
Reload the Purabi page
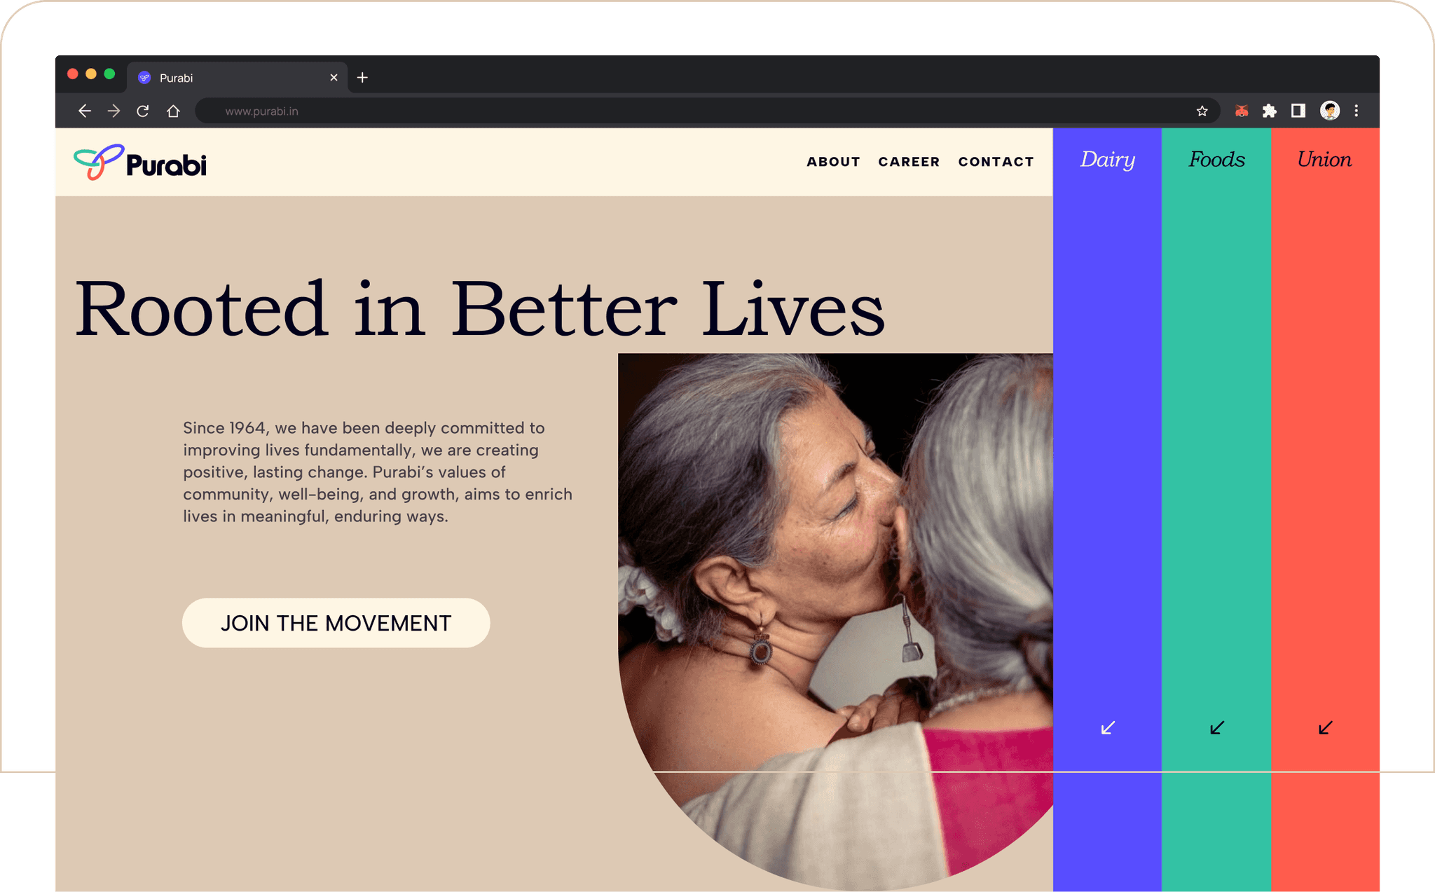click(x=143, y=111)
